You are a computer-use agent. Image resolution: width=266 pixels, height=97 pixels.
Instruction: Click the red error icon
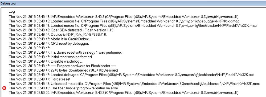coord(5,88)
